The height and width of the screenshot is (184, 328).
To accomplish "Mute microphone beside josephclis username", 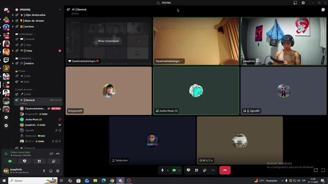I will (44, 171).
